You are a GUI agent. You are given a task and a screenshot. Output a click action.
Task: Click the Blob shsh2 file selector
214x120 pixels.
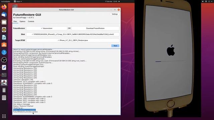coord(73,34)
